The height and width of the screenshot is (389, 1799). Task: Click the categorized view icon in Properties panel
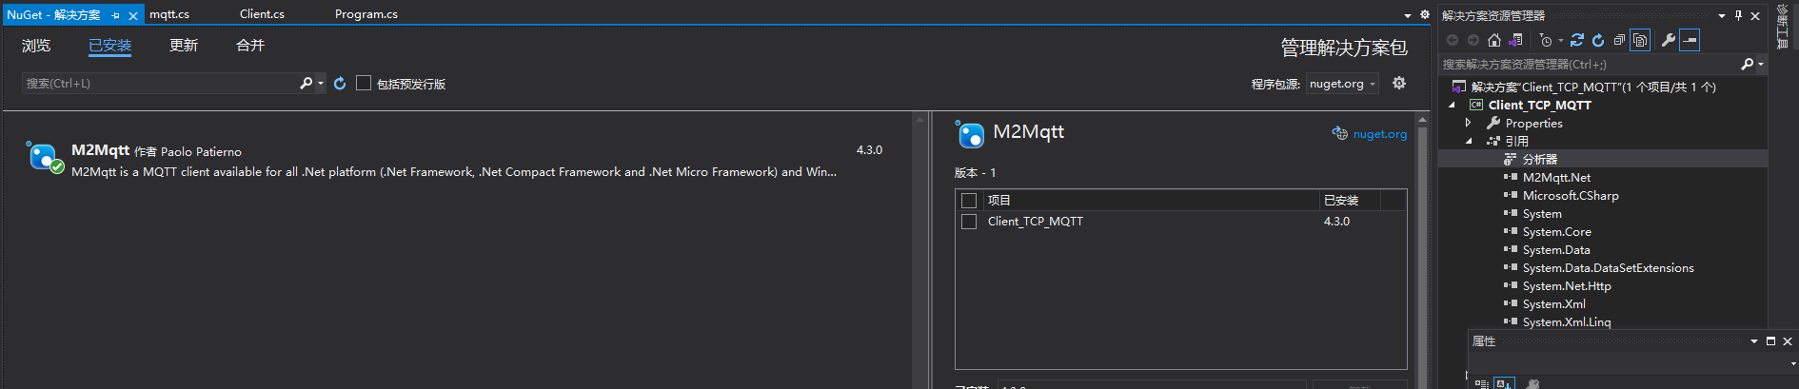[x=1482, y=383]
